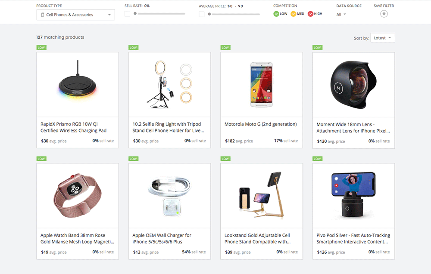Click the LOW badge above Pivo Pod
The height and width of the screenshot is (274, 431).
[317, 159]
